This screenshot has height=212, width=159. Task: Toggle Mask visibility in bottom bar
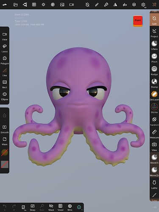point(51,207)
